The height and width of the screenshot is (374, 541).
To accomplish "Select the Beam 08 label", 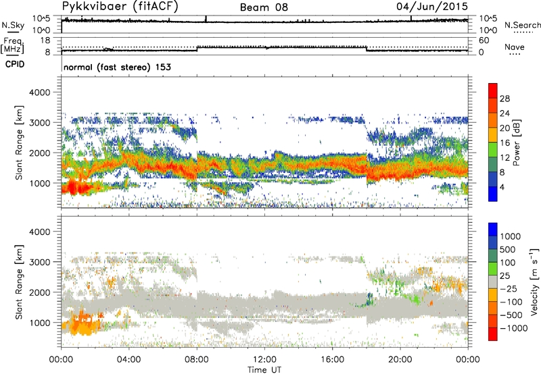I will [264, 7].
